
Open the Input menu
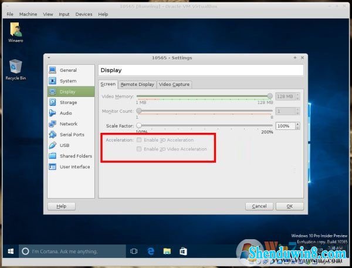(64, 14)
